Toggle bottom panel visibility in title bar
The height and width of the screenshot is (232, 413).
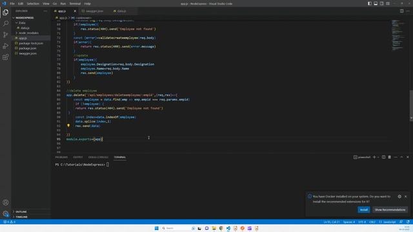[376, 3]
